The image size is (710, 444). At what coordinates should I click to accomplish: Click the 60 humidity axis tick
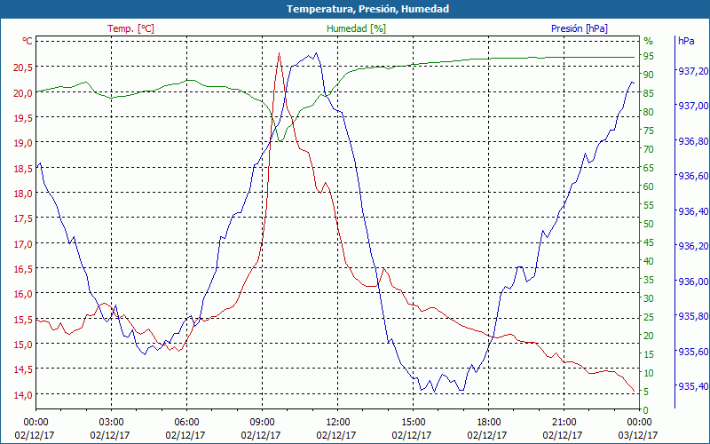649,186
